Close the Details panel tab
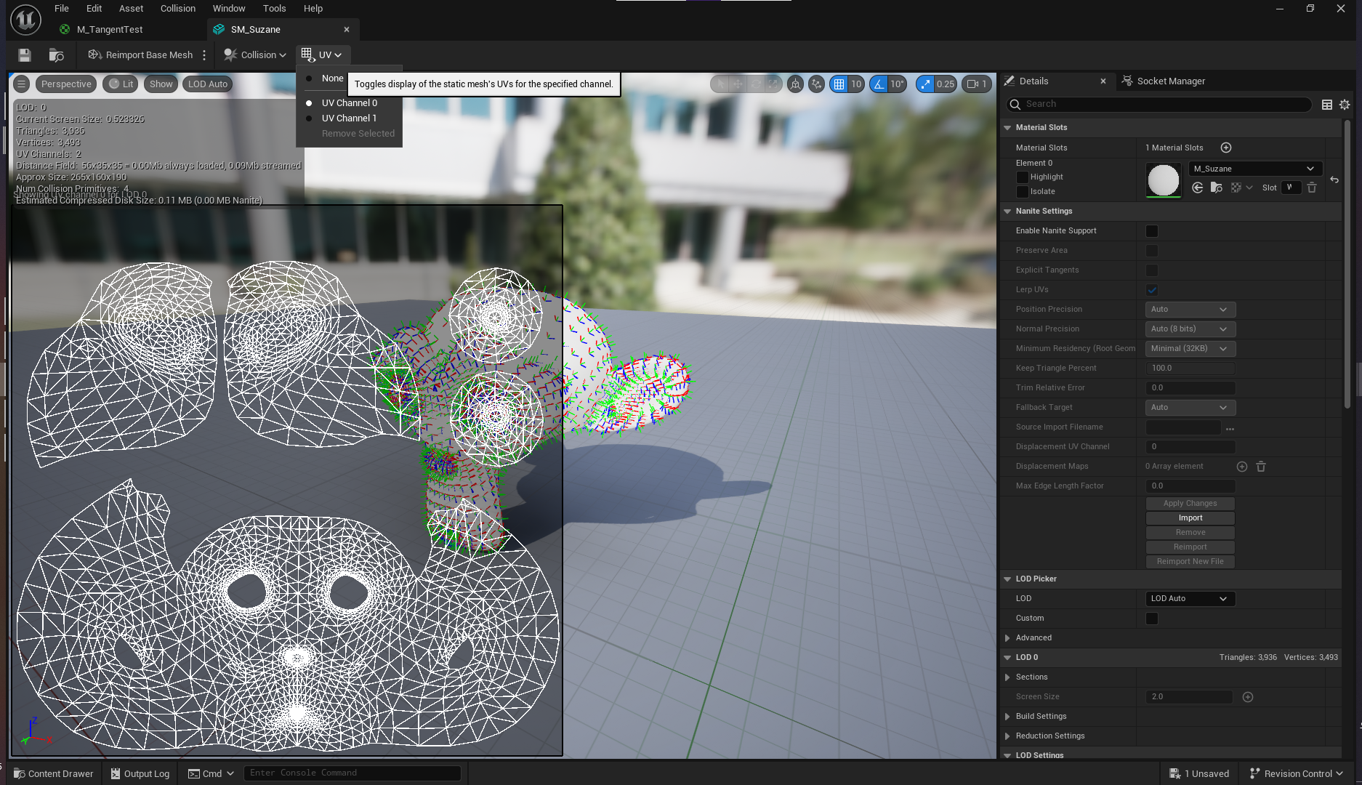Viewport: 1362px width, 785px height. [x=1103, y=81]
